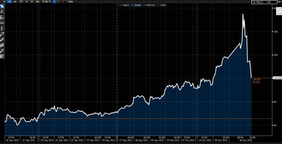282x144 pixels.
Task: Open the R regression tool
Action: 2,57
